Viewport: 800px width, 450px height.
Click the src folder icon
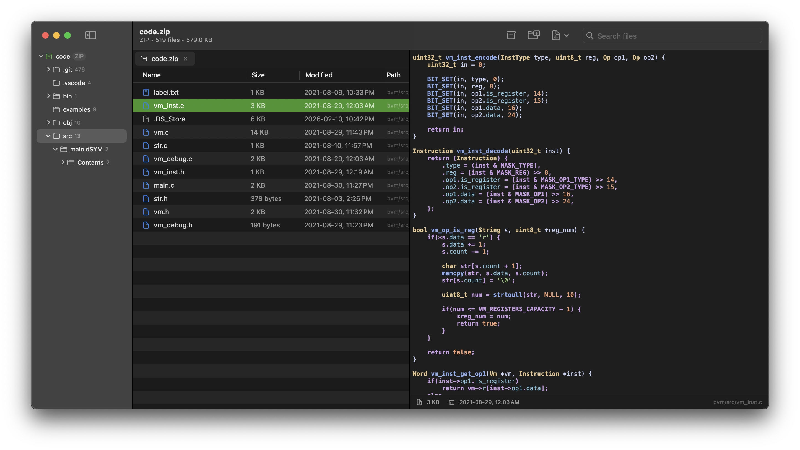coord(56,136)
